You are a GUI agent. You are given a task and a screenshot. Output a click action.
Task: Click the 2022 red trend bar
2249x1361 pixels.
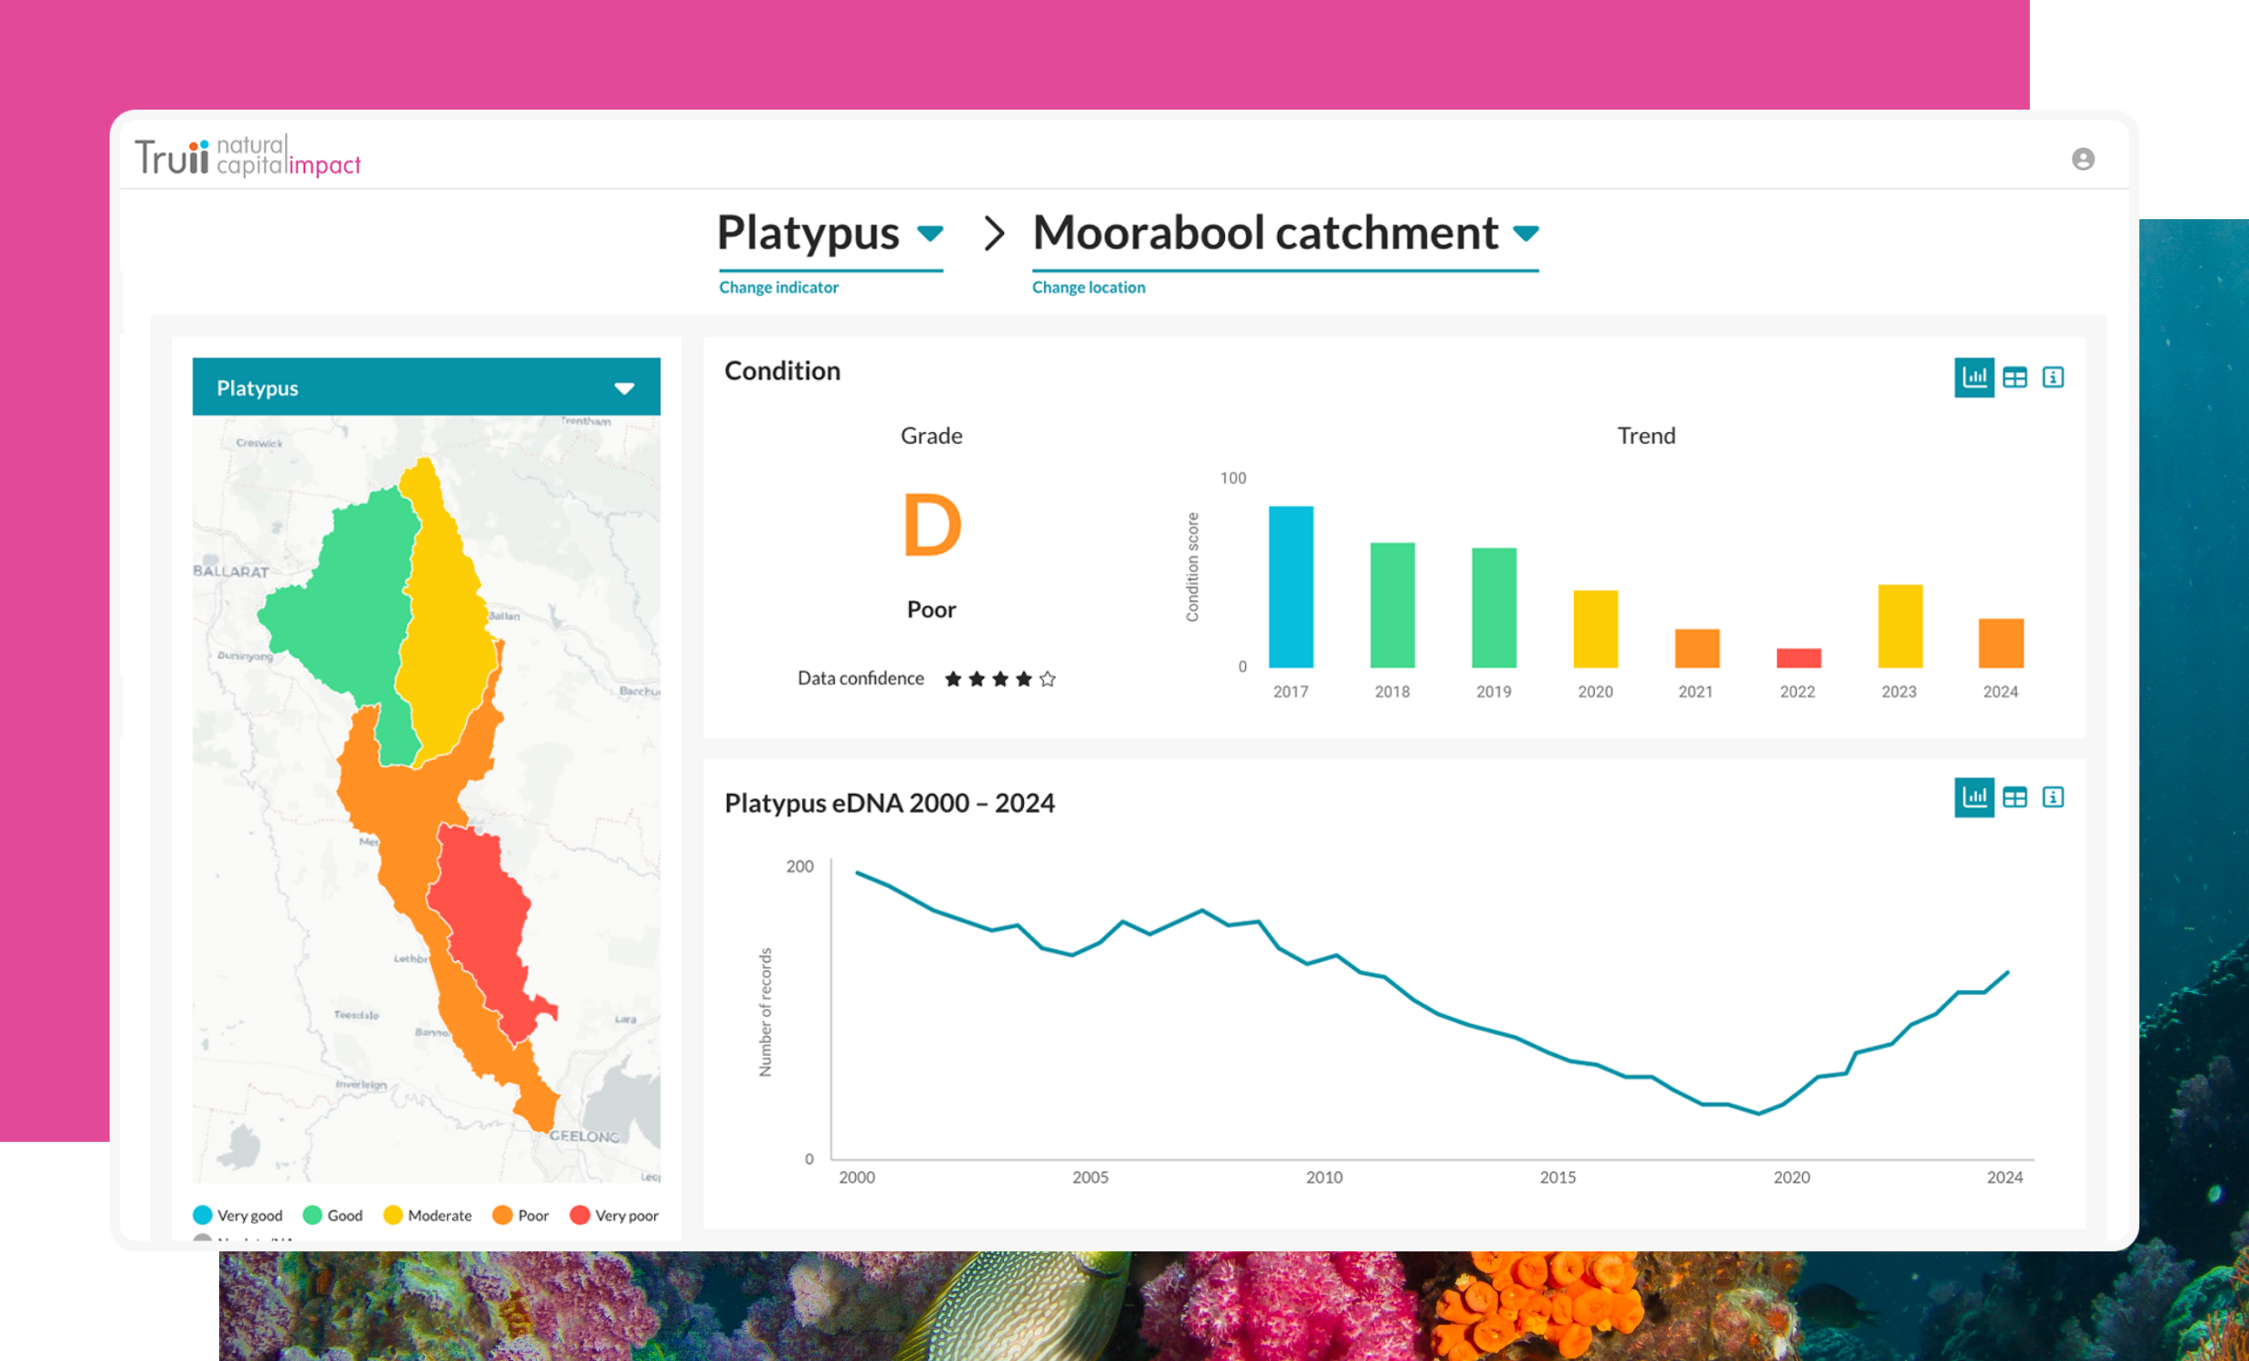[x=1798, y=658]
